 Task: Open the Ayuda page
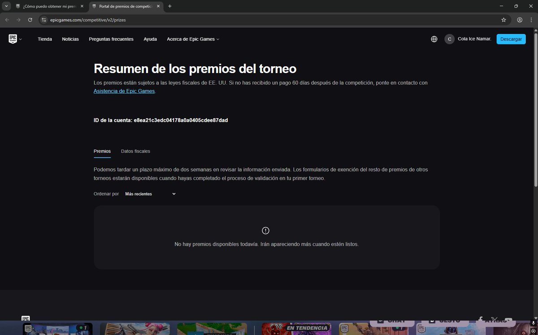[150, 39]
